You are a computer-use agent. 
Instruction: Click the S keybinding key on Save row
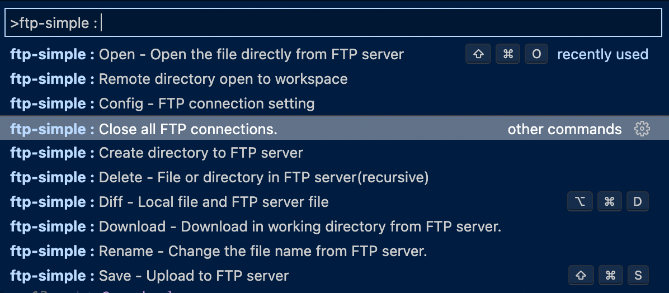(x=638, y=275)
